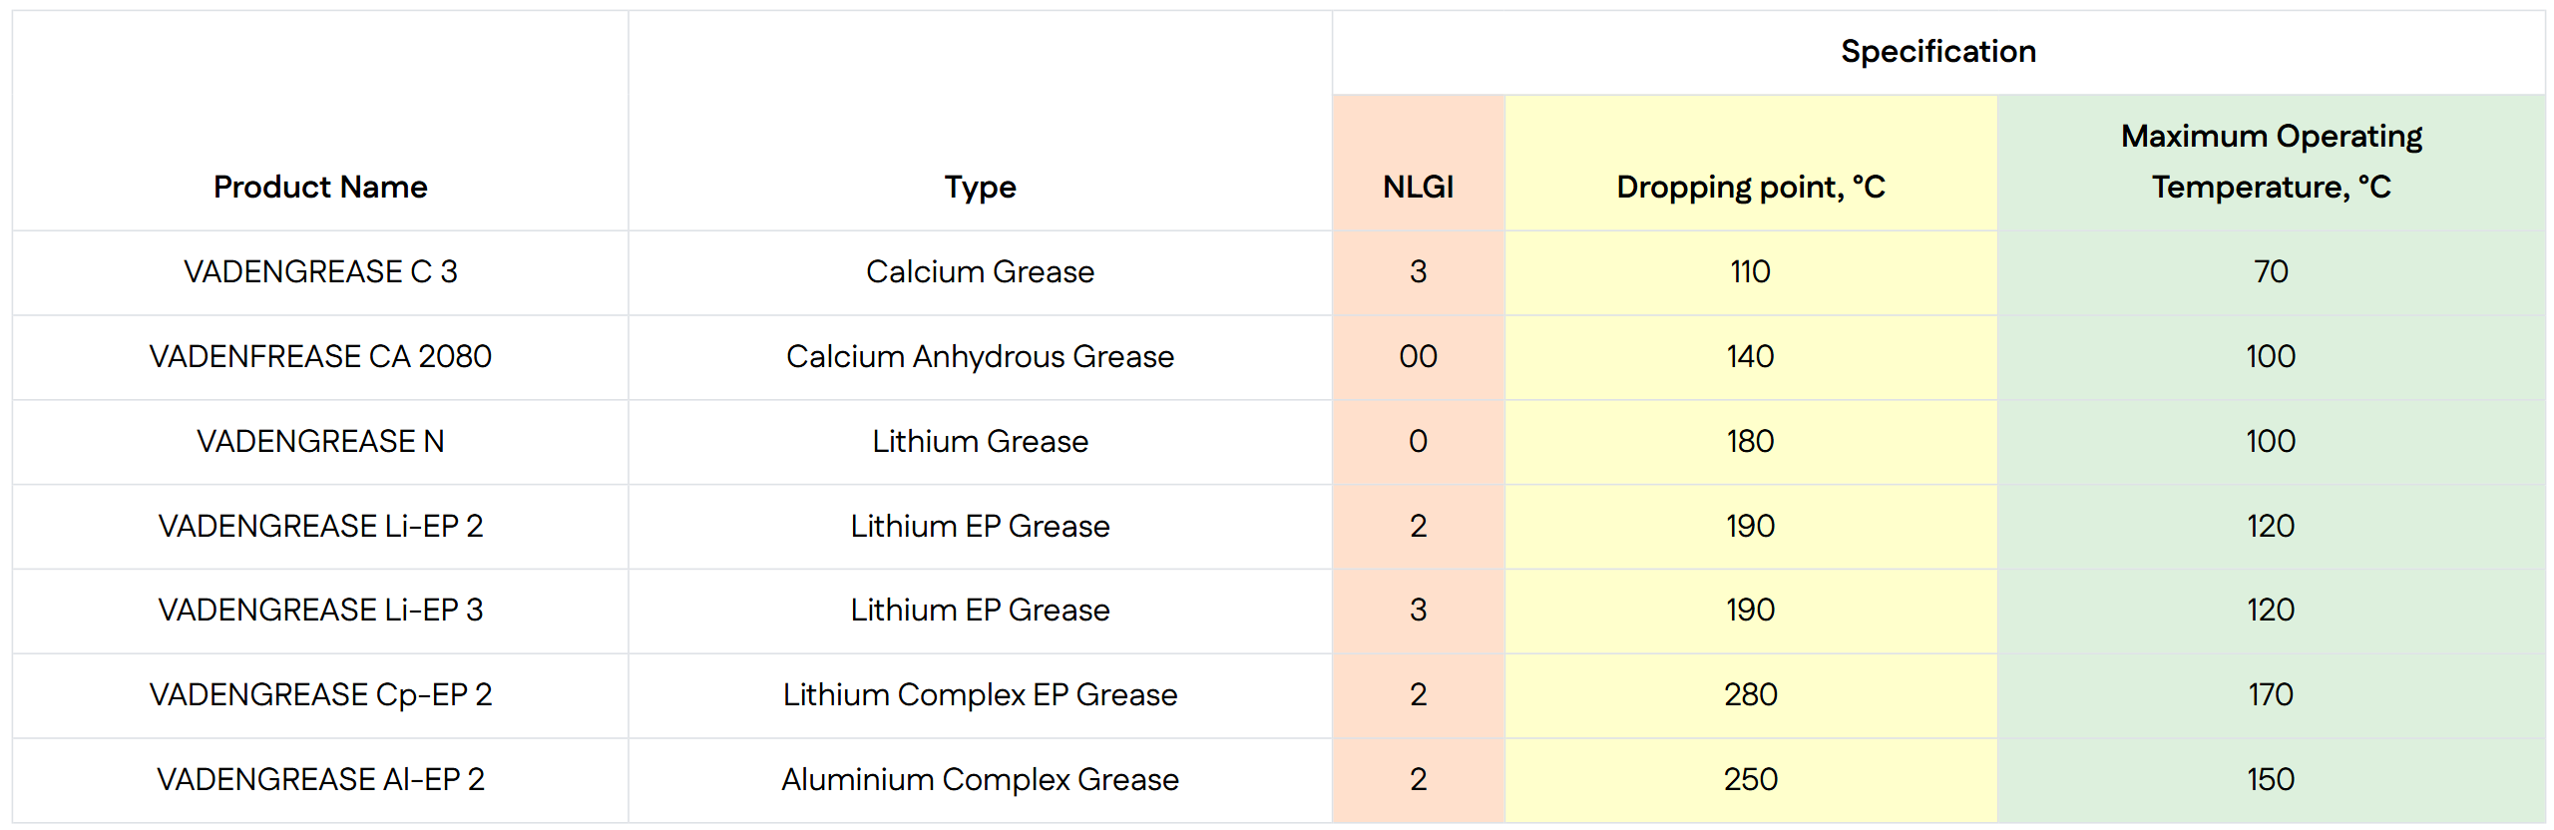This screenshot has width=2554, height=830.
Task: Click the VADENGREASE C 3 product cell
Action: click(x=320, y=271)
